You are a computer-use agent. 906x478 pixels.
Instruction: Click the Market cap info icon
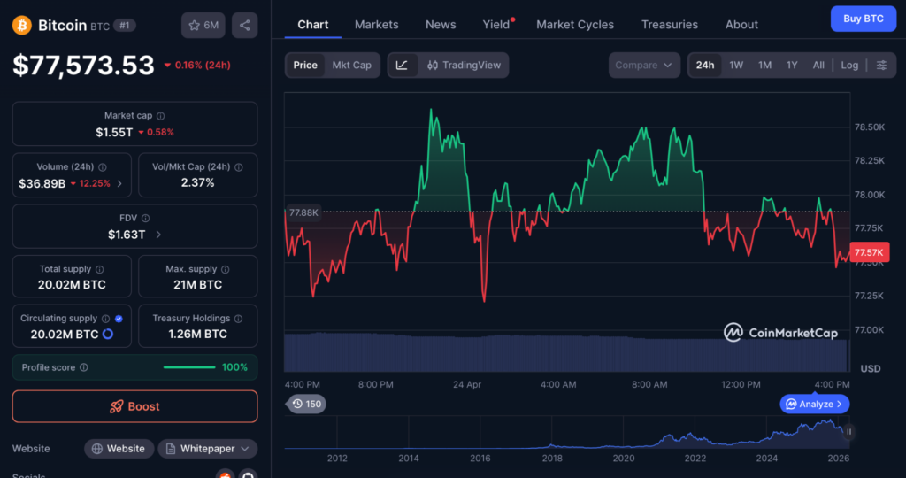pyautogui.click(x=161, y=116)
